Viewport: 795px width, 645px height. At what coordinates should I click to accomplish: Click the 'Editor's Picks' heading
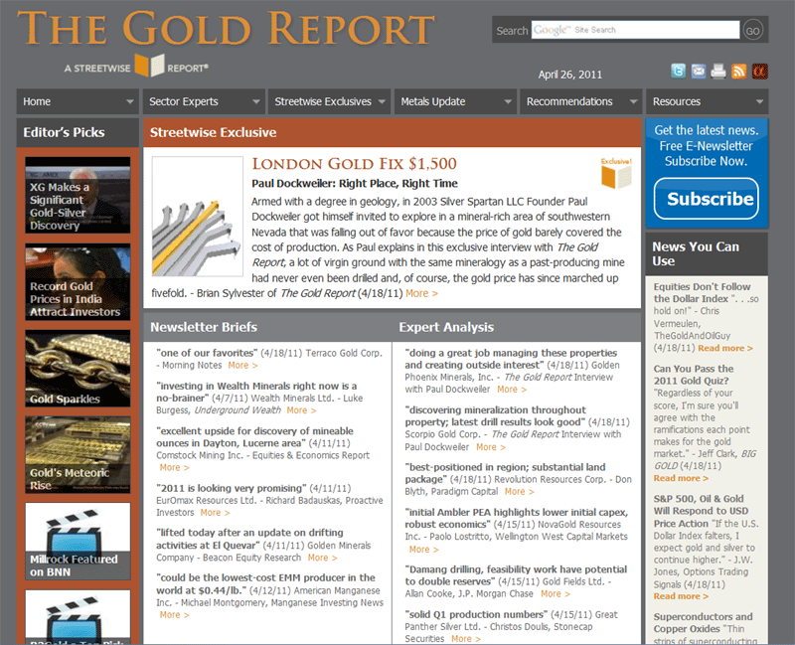64,132
